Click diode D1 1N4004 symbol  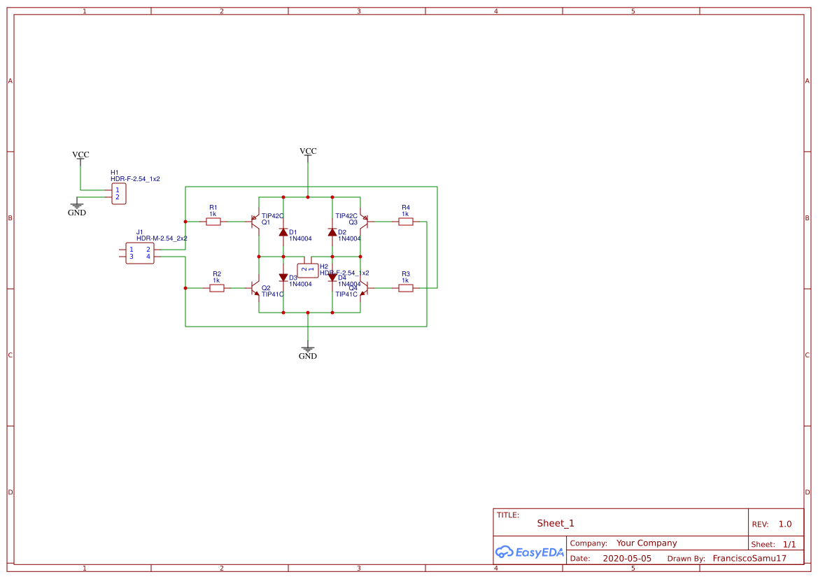click(x=283, y=232)
